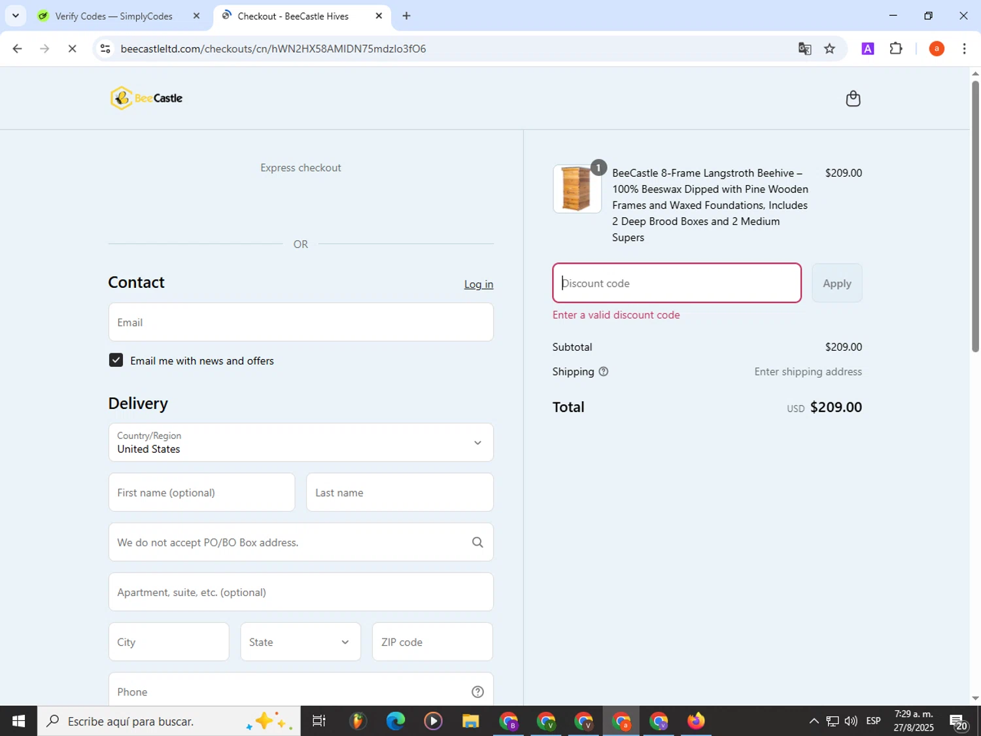The width and height of the screenshot is (981, 736).
Task: Click the Apartment, suite field
Action: click(x=301, y=592)
